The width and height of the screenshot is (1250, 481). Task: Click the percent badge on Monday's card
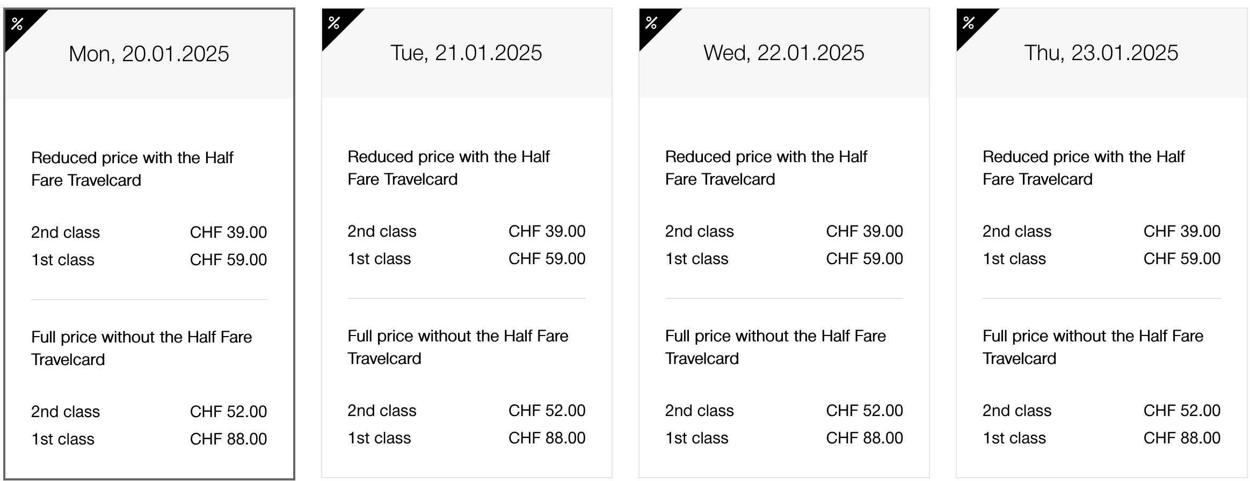[18, 24]
